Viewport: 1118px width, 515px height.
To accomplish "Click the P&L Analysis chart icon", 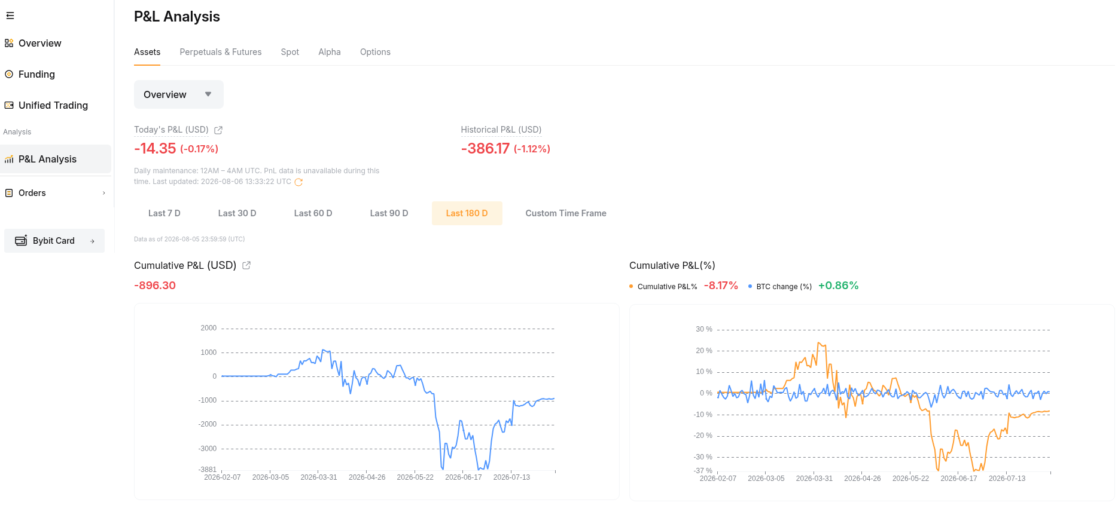I will (9, 160).
